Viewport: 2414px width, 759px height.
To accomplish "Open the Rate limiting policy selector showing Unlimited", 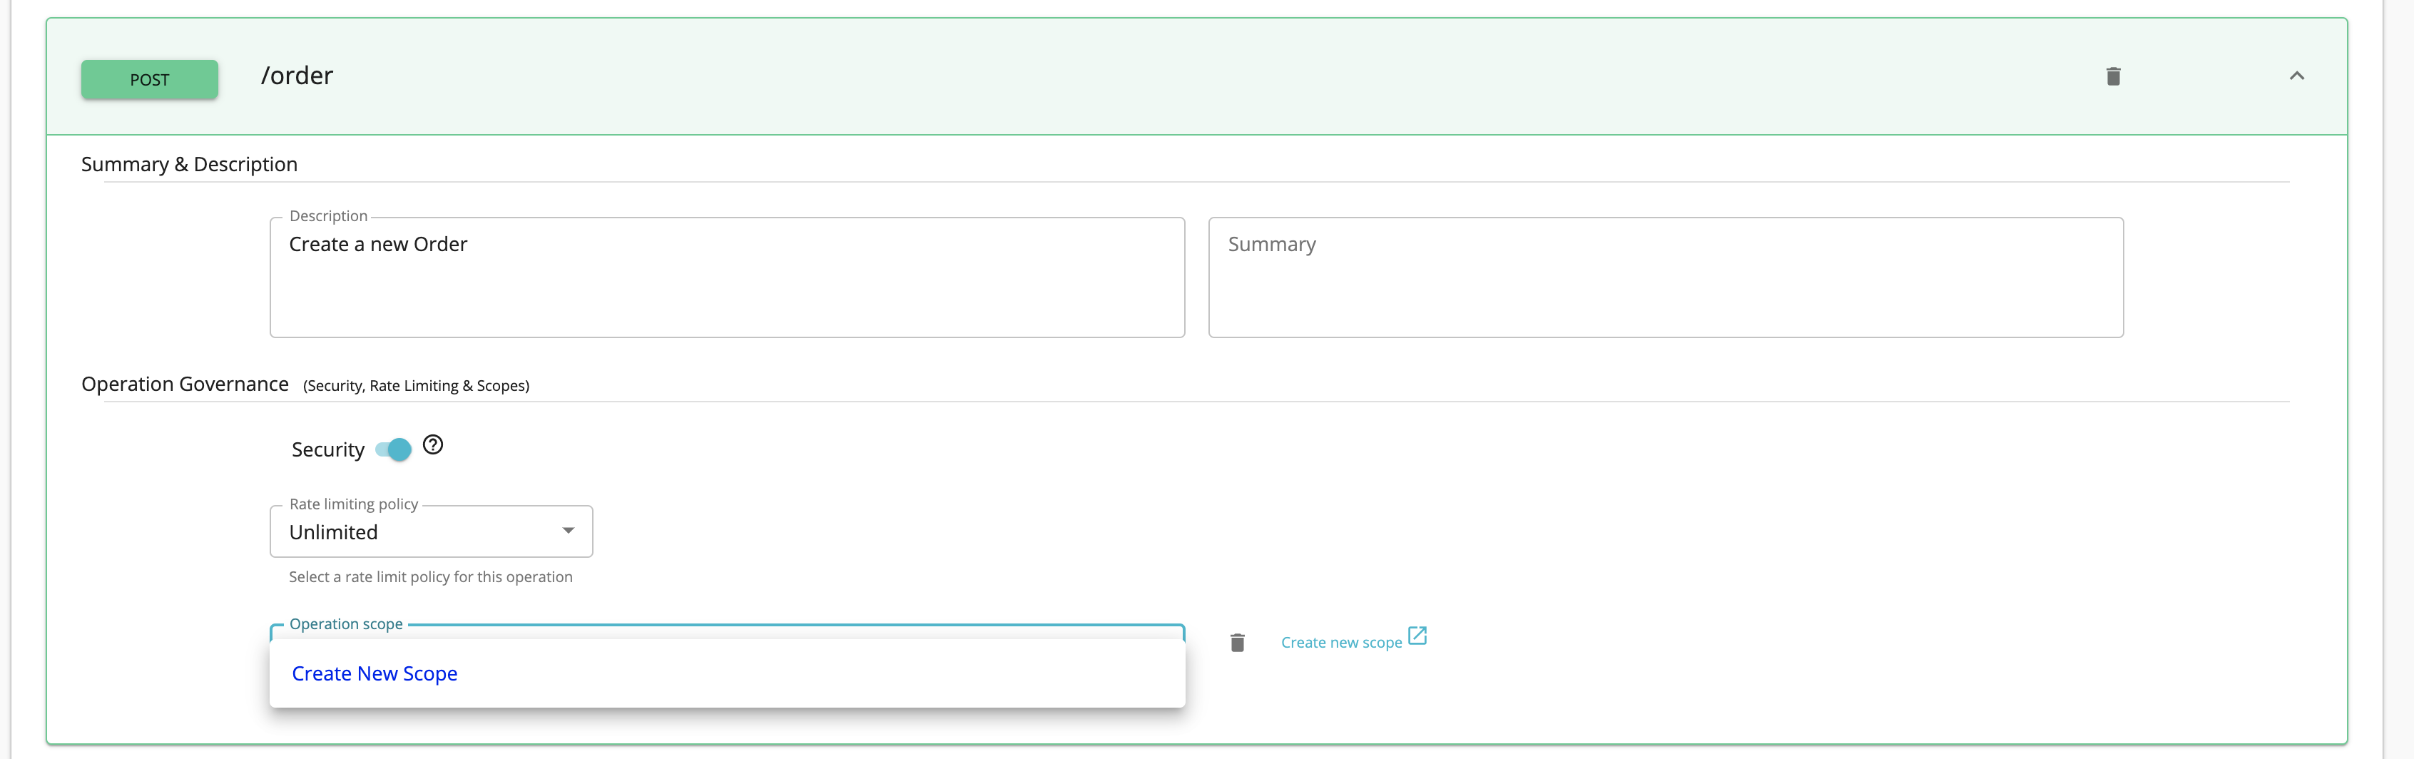I will click(x=430, y=531).
